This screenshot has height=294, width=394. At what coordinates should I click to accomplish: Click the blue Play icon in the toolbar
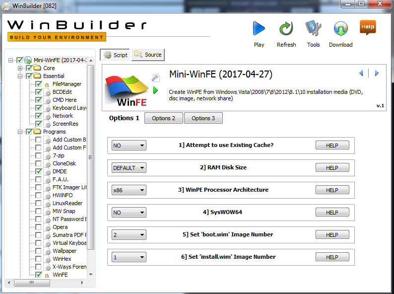[259, 28]
